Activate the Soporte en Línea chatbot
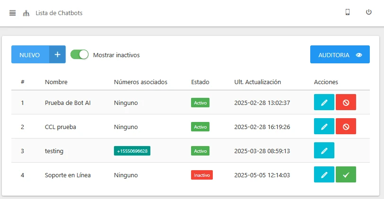The width and height of the screenshot is (384, 199). (x=346, y=175)
